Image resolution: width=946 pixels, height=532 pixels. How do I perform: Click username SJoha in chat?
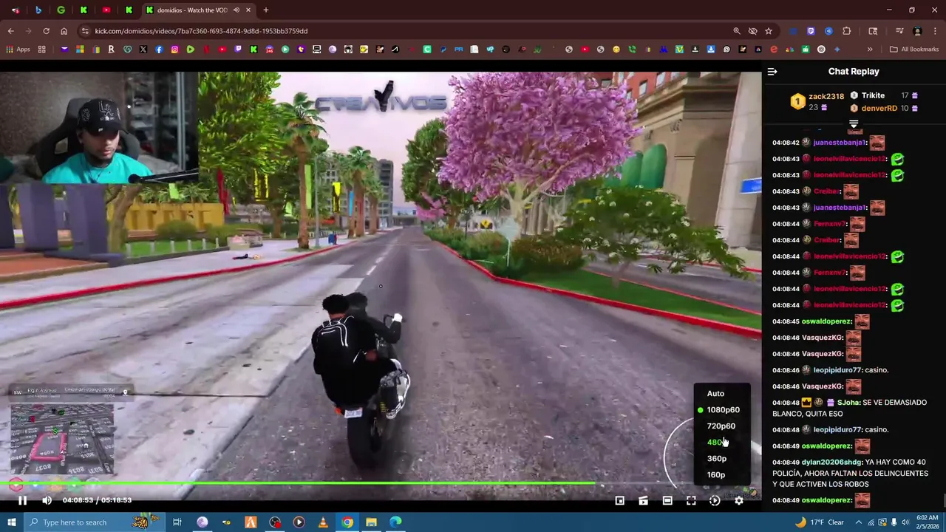(x=848, y=403)
